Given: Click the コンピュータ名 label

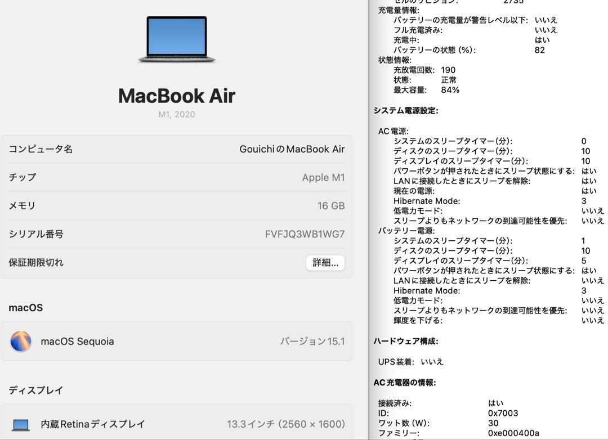Looking at the screenshot, I should point(41,149).
